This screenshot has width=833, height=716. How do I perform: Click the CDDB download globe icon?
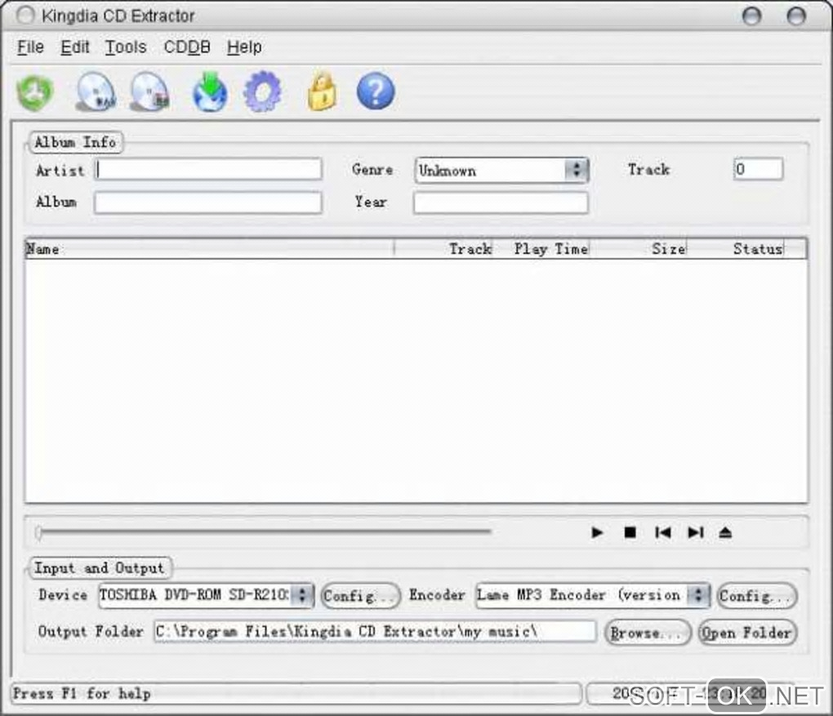click(210, 92)
